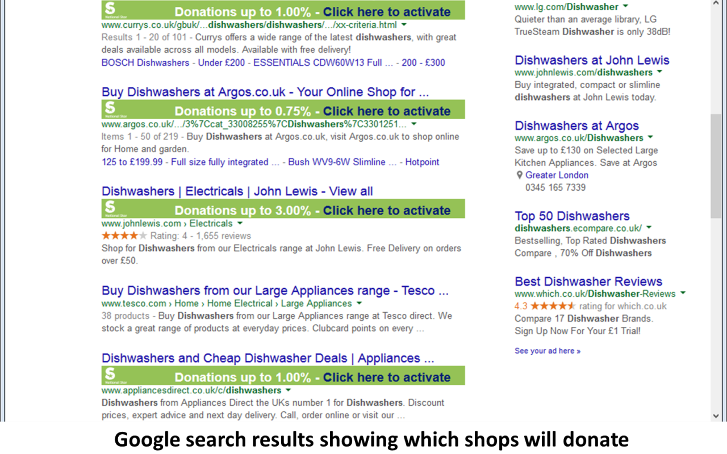Click 'rating for which.co.uk' text
The height and width of the screenshot is (454, 727).
click(623, 306)
